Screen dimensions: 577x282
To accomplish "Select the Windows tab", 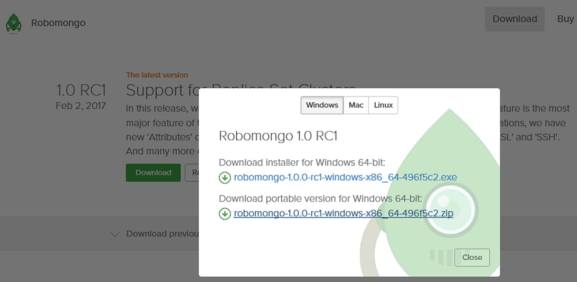I will pyautogui.click(x=322, y=105).
